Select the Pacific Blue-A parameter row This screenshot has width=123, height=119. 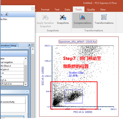click(x=12, y=66)
